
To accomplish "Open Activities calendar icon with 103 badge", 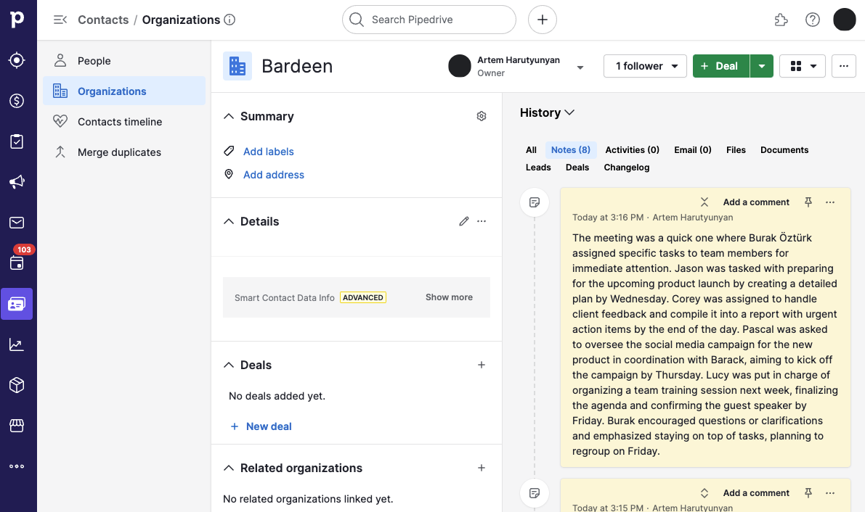I will tap(17, 263).
